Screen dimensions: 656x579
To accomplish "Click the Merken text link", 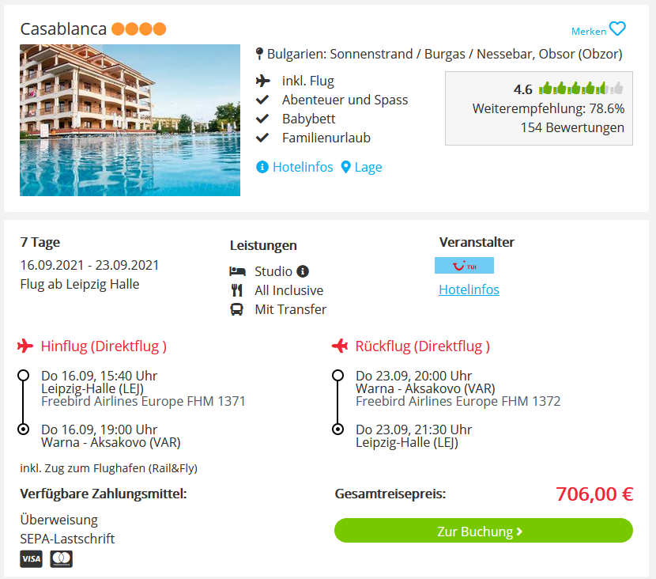I will tap(589, 32).
